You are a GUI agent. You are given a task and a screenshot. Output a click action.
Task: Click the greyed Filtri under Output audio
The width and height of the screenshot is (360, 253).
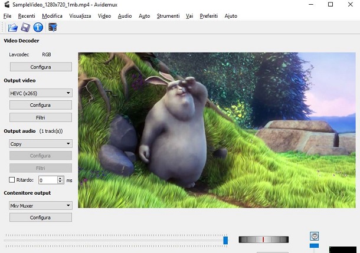pos(41,168)
